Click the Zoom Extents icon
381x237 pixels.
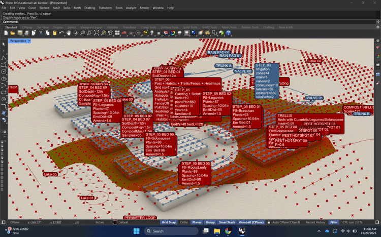[97, 33]
